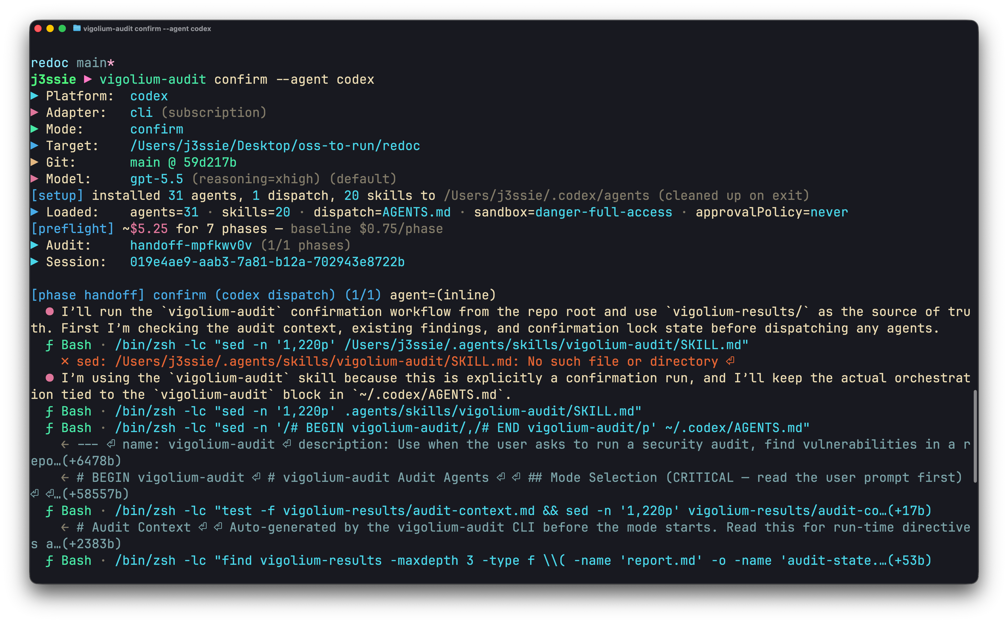Click the window title 'vigolium-audit confirm --agent codex'
Image resolution: width=1008 pixels, height=623 pixels.
click(147, 28)
